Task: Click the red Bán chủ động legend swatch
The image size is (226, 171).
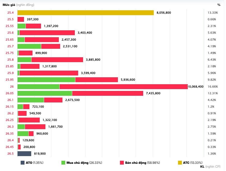Action: pos(122,163)
